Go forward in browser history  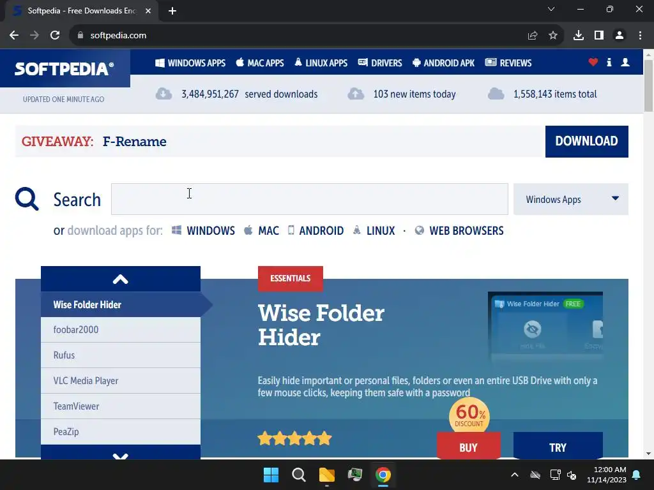click(x=34, y=36)
